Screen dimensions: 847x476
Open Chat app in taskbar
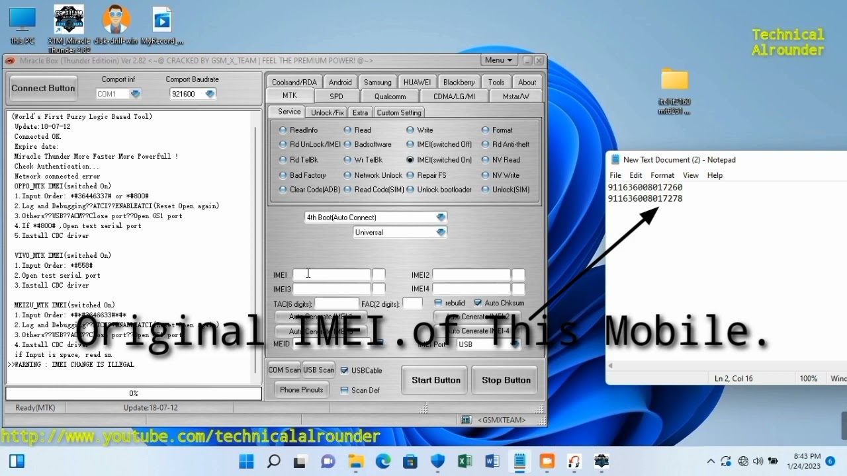(328, 461)
